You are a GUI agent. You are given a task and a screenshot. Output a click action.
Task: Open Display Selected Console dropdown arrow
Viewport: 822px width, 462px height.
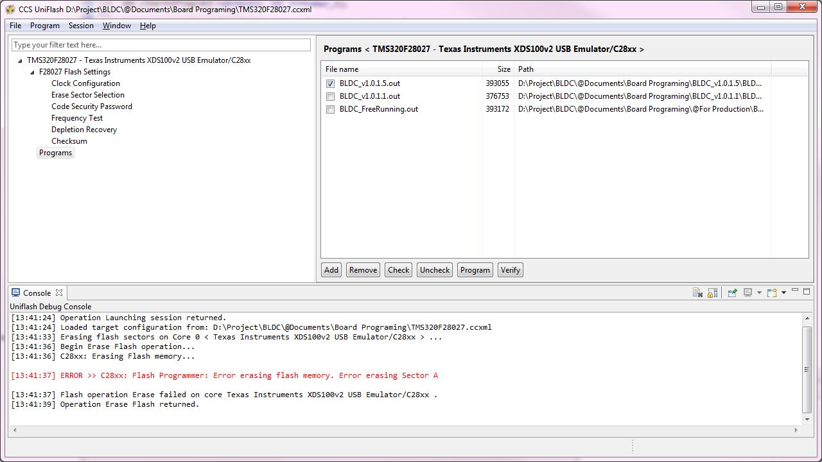coord(759,293)
